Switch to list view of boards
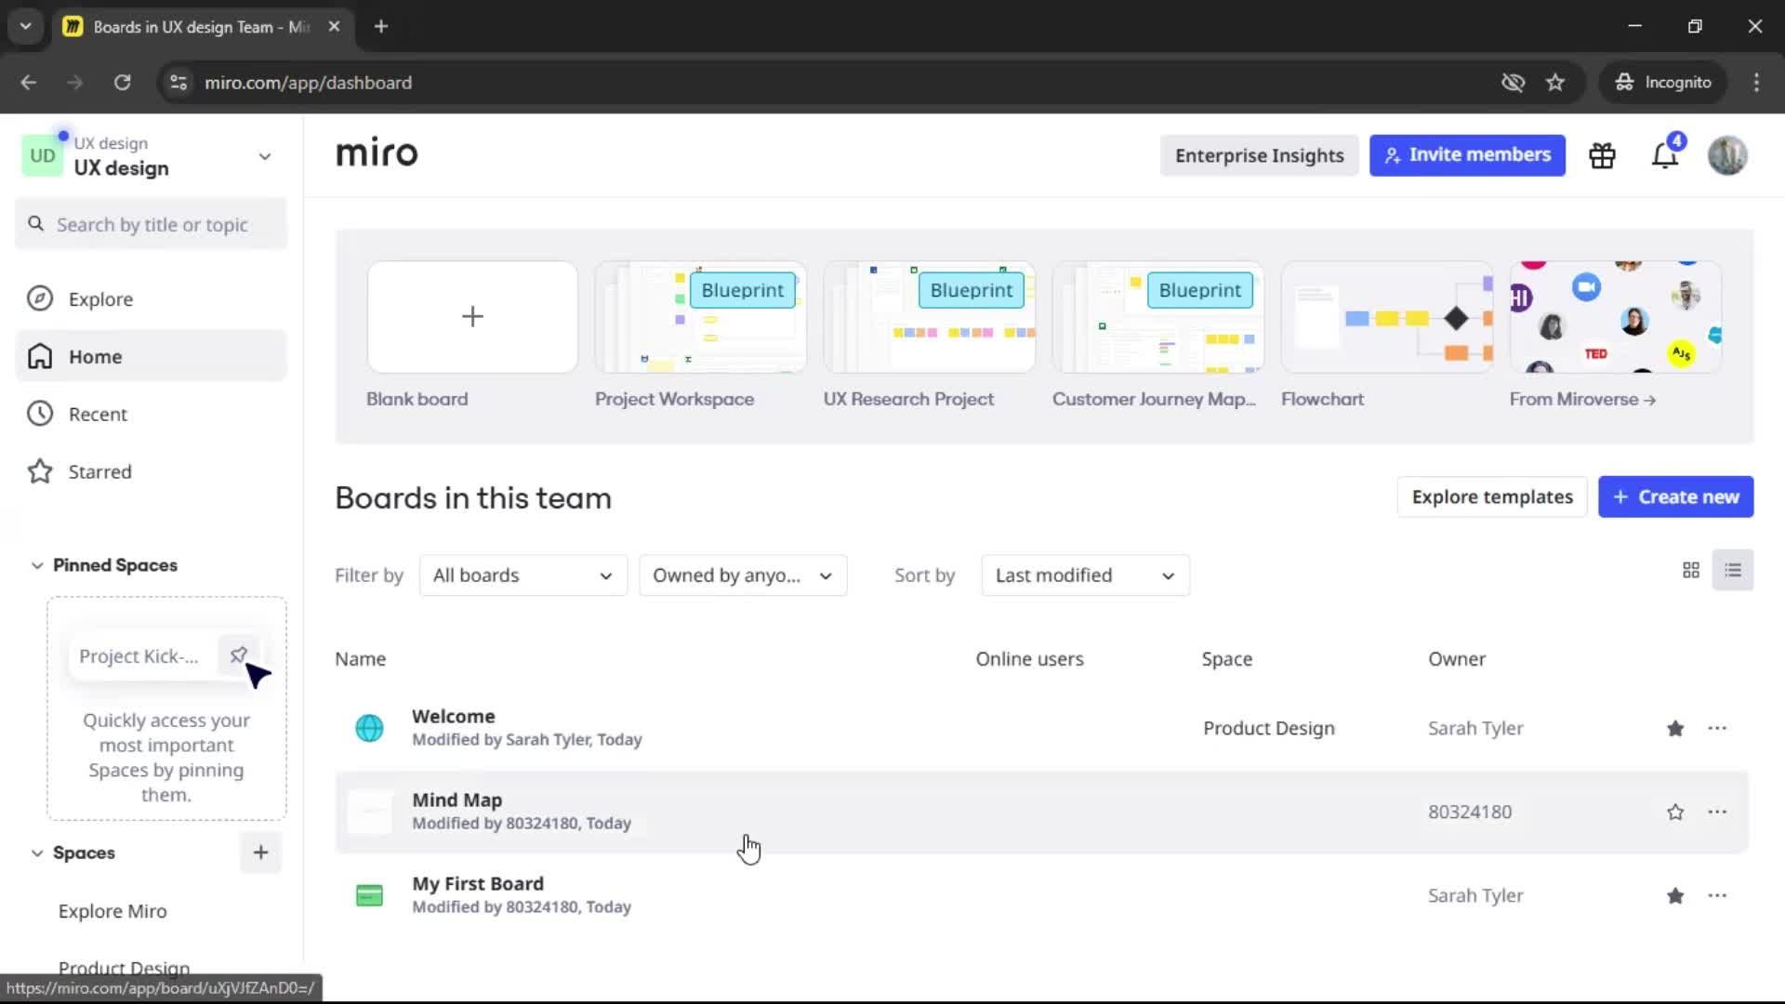This screenshot has width=1785, height=1004. (x=1733, y=570)
